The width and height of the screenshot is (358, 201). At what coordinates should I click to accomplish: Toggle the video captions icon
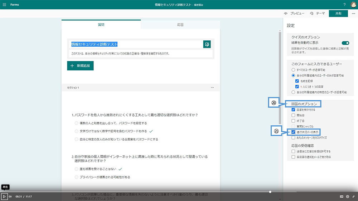[342, 196]
